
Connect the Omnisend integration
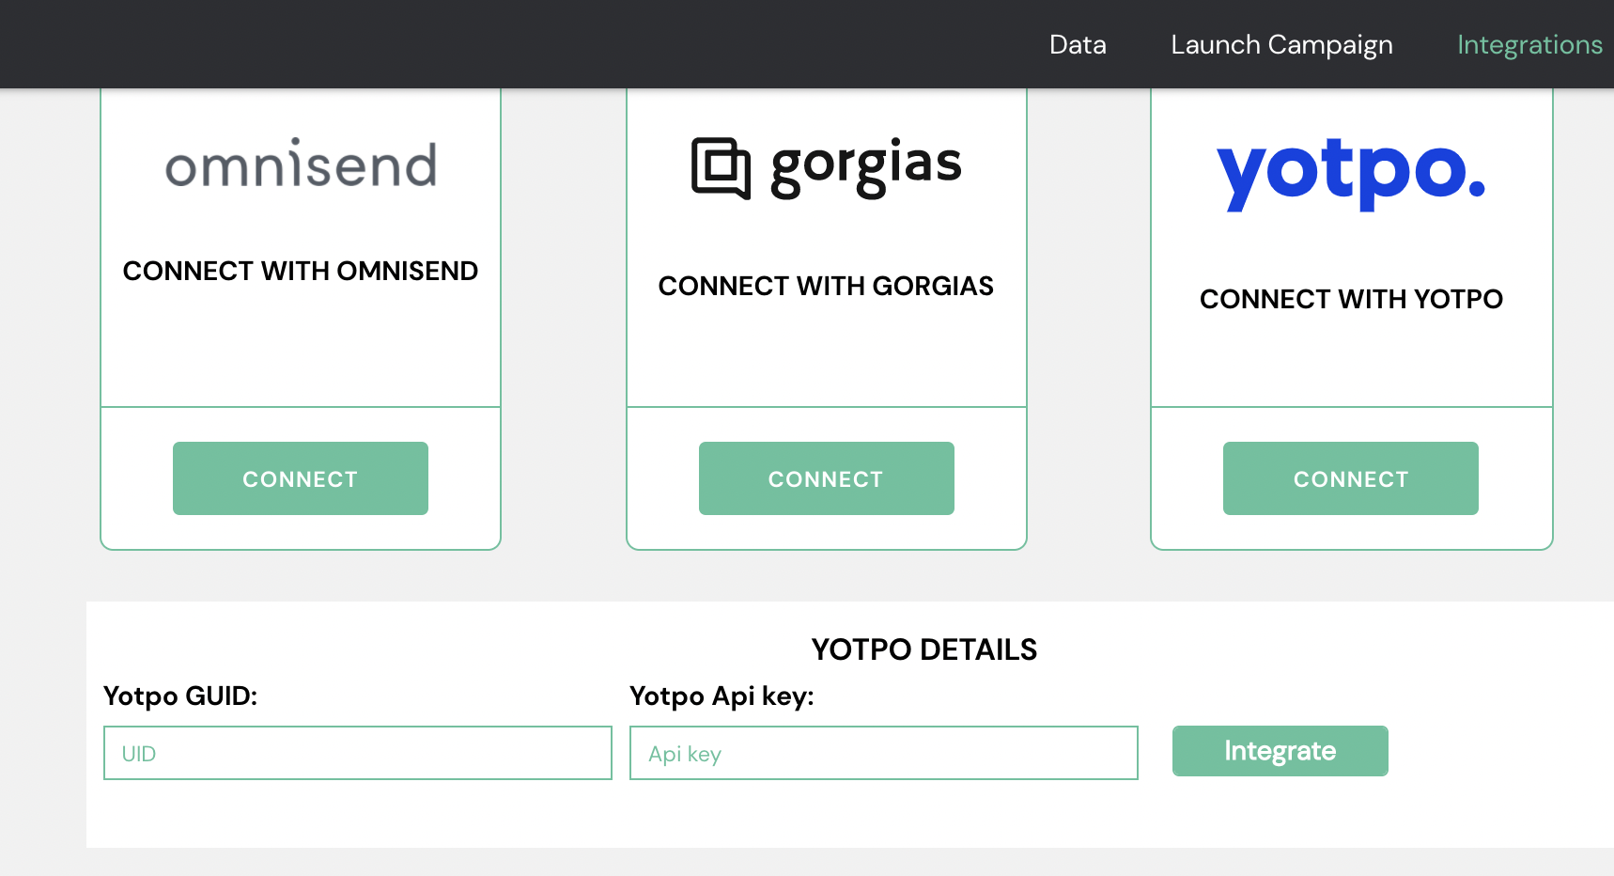click(x=301, y=478)
